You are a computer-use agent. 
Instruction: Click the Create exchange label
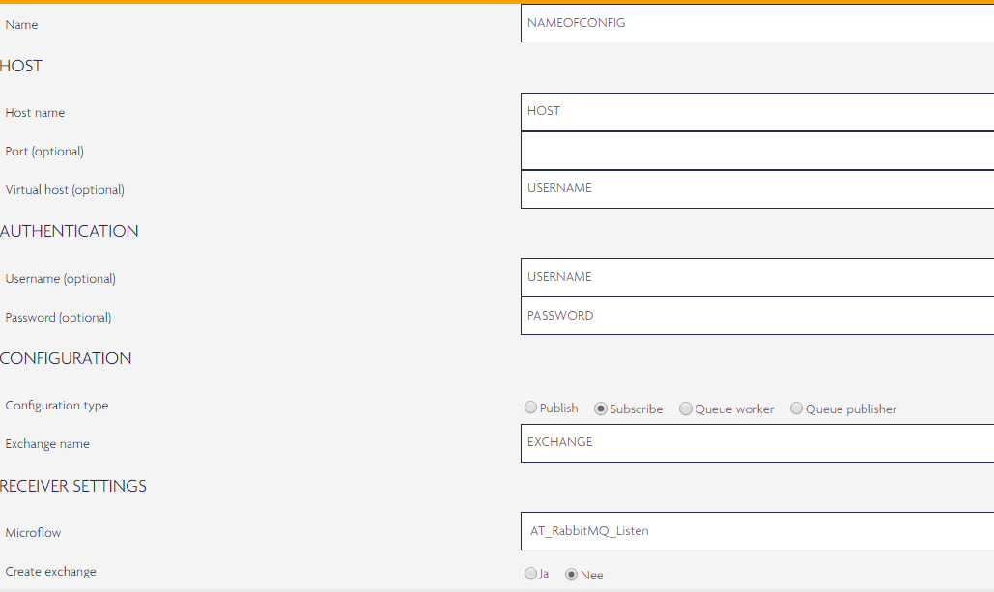point(50,572)
